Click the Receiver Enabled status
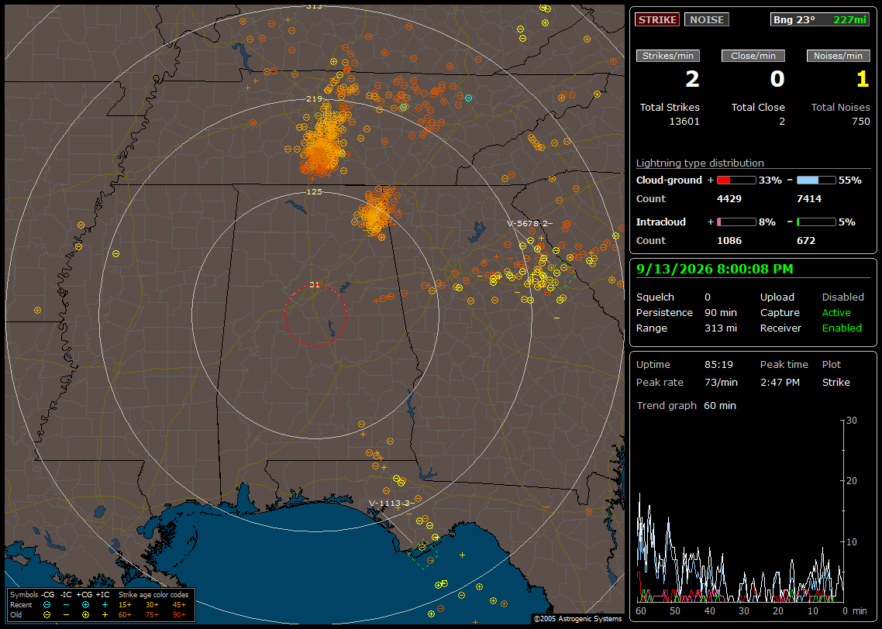Viewport: 882px width, 629px height. coord(842,328)
